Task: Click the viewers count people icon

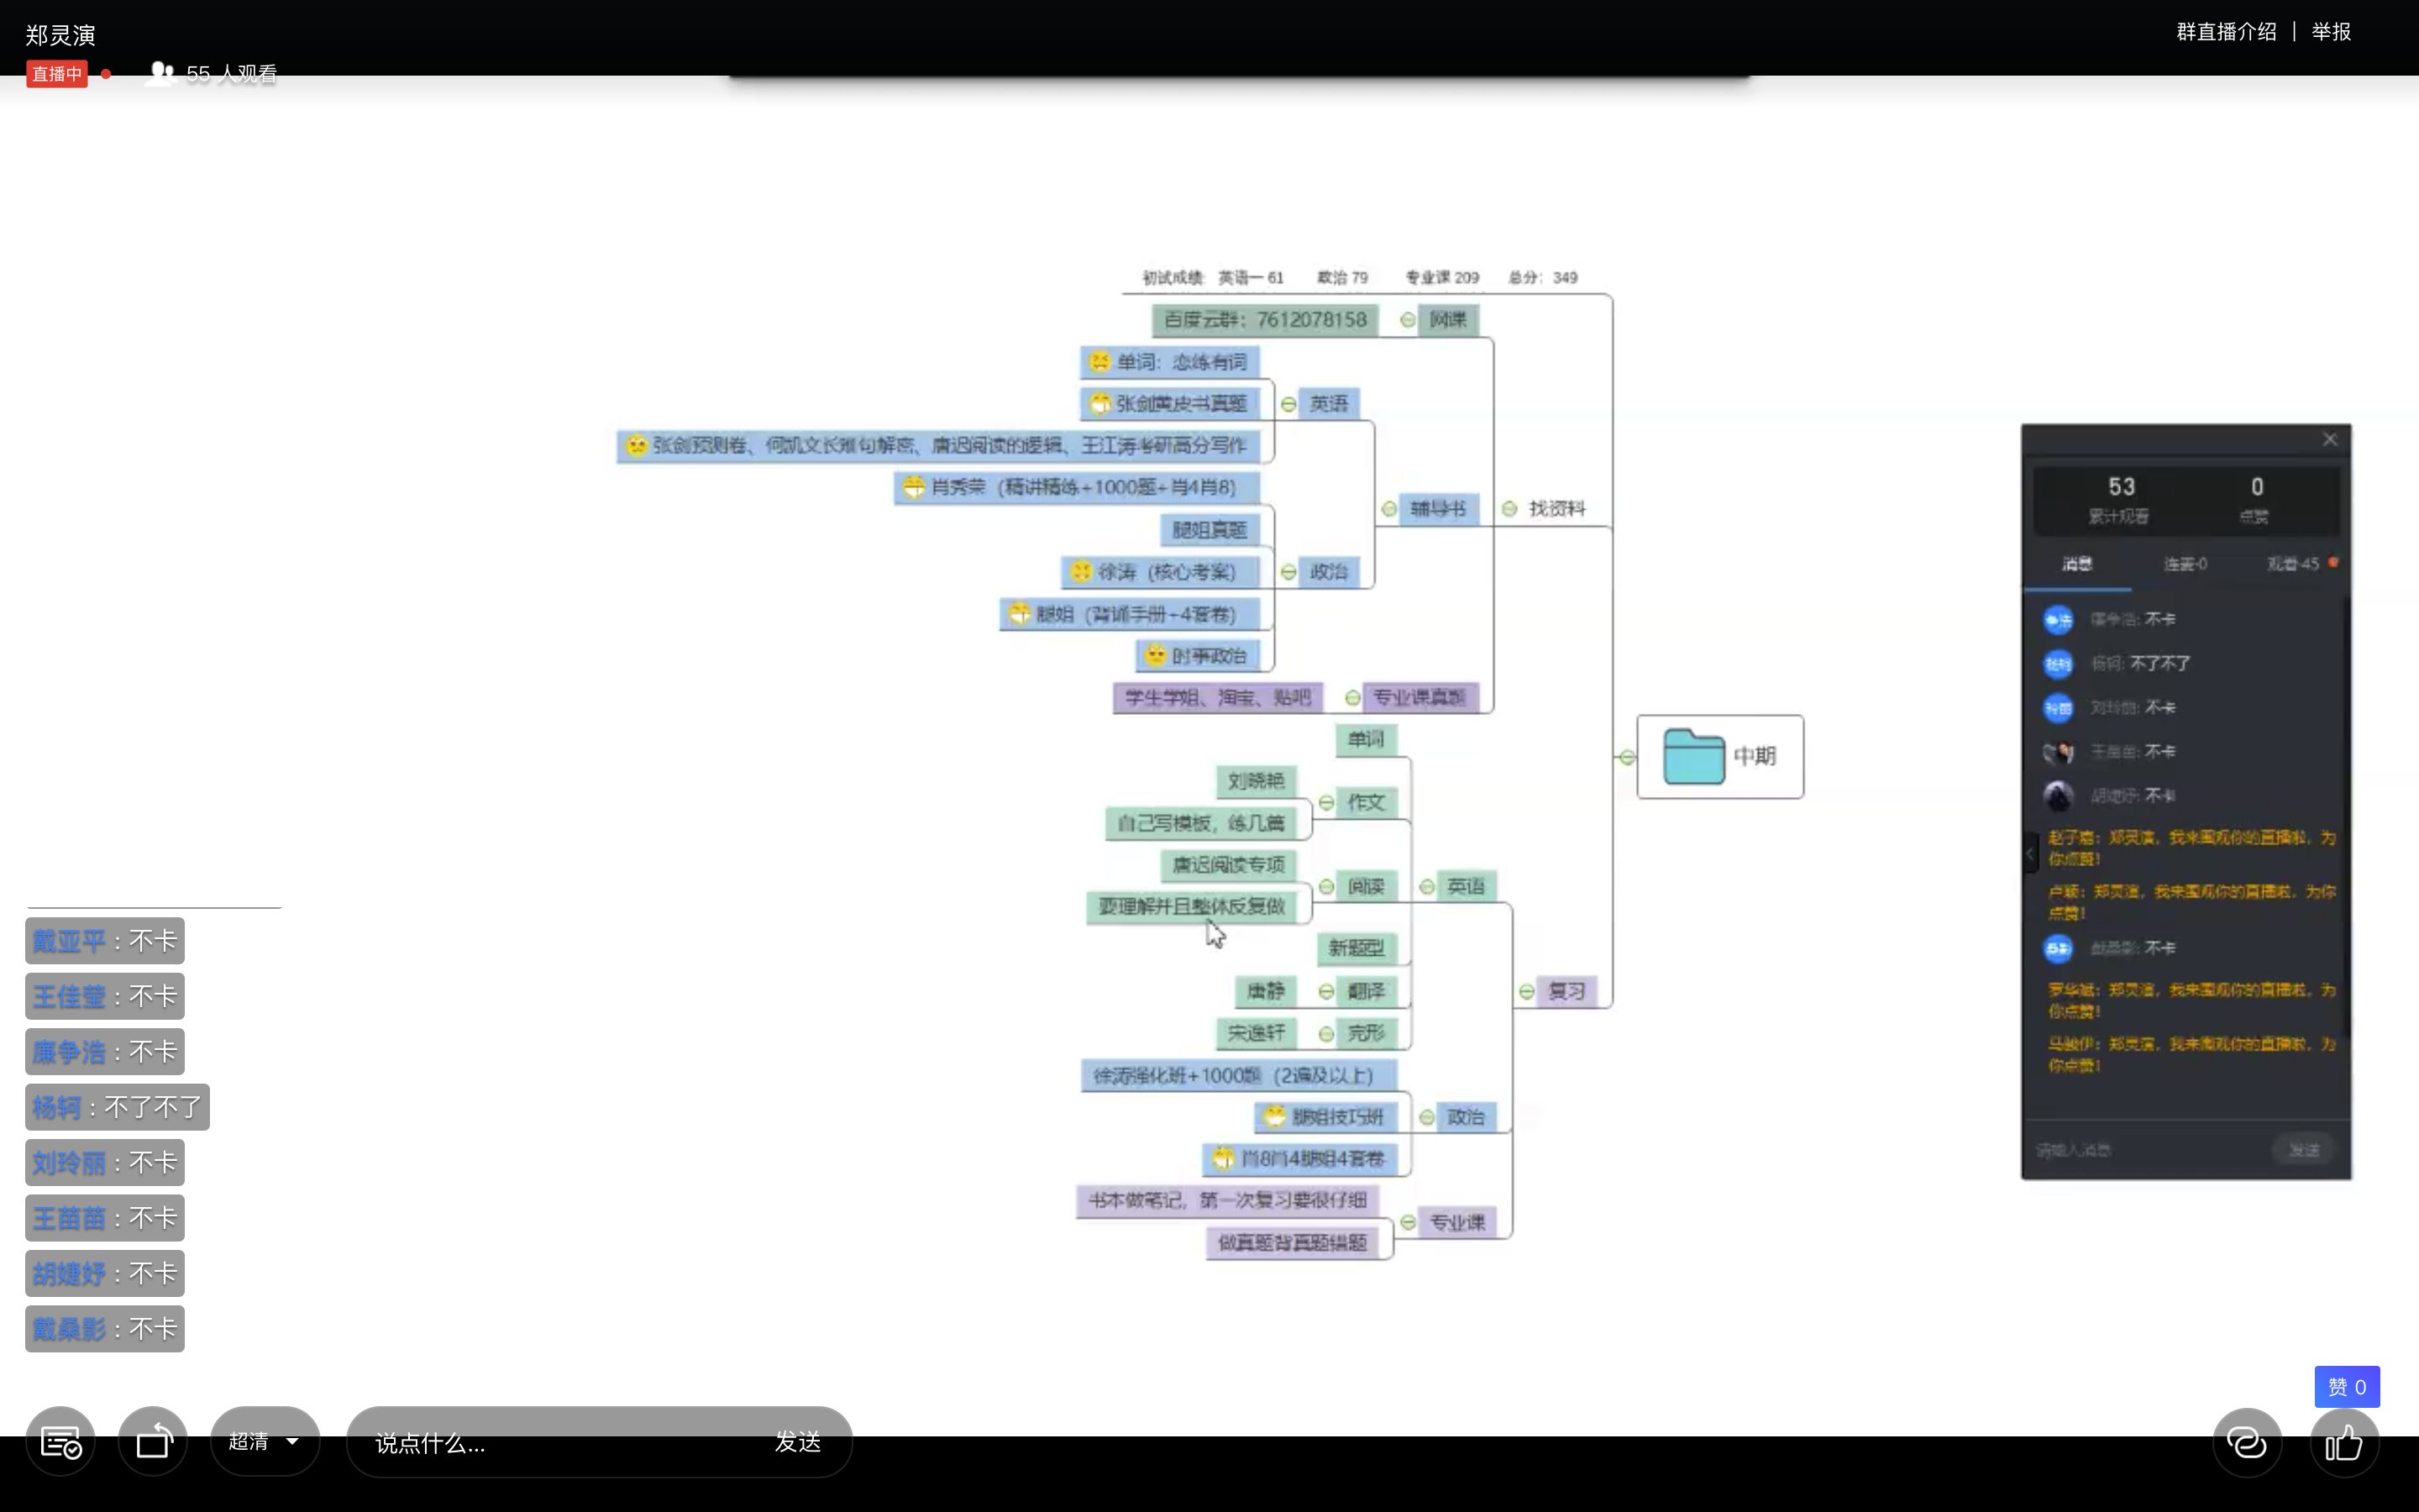Action: [x=160, y=73]
